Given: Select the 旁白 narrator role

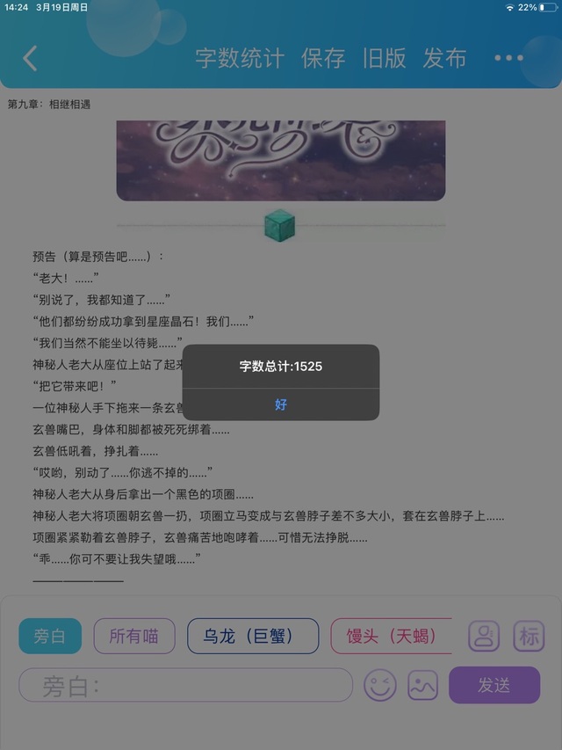Looking at the screenshot, I should 50,637.
